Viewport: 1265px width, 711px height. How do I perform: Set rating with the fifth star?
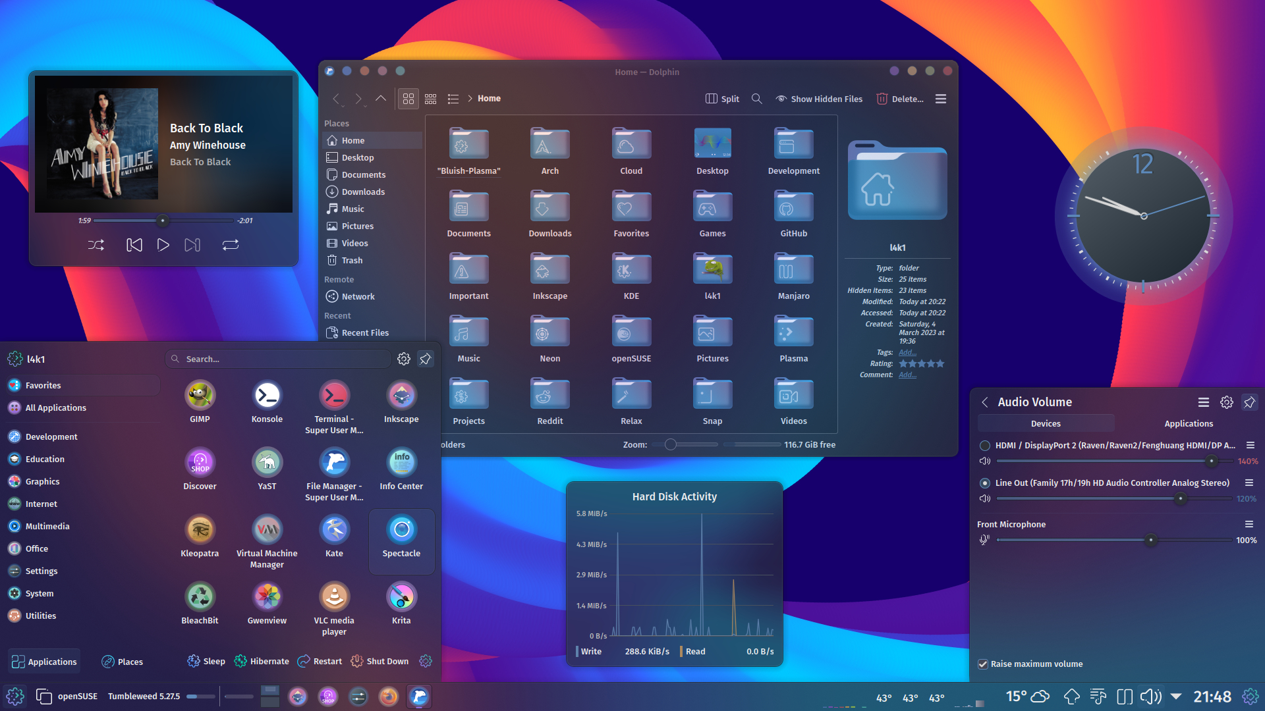[x=940, y=363]
